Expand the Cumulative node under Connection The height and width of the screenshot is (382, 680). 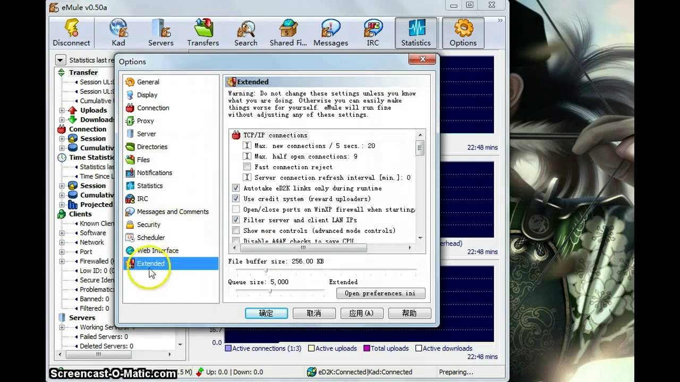point(62,148)
